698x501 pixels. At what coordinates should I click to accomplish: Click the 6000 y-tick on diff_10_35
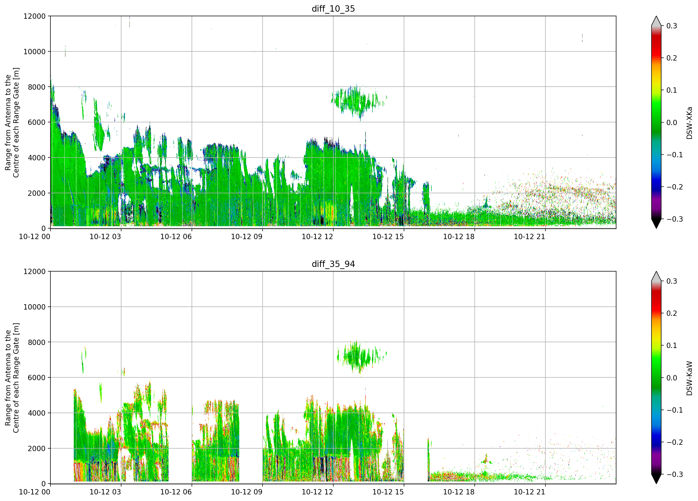(36, 122)
